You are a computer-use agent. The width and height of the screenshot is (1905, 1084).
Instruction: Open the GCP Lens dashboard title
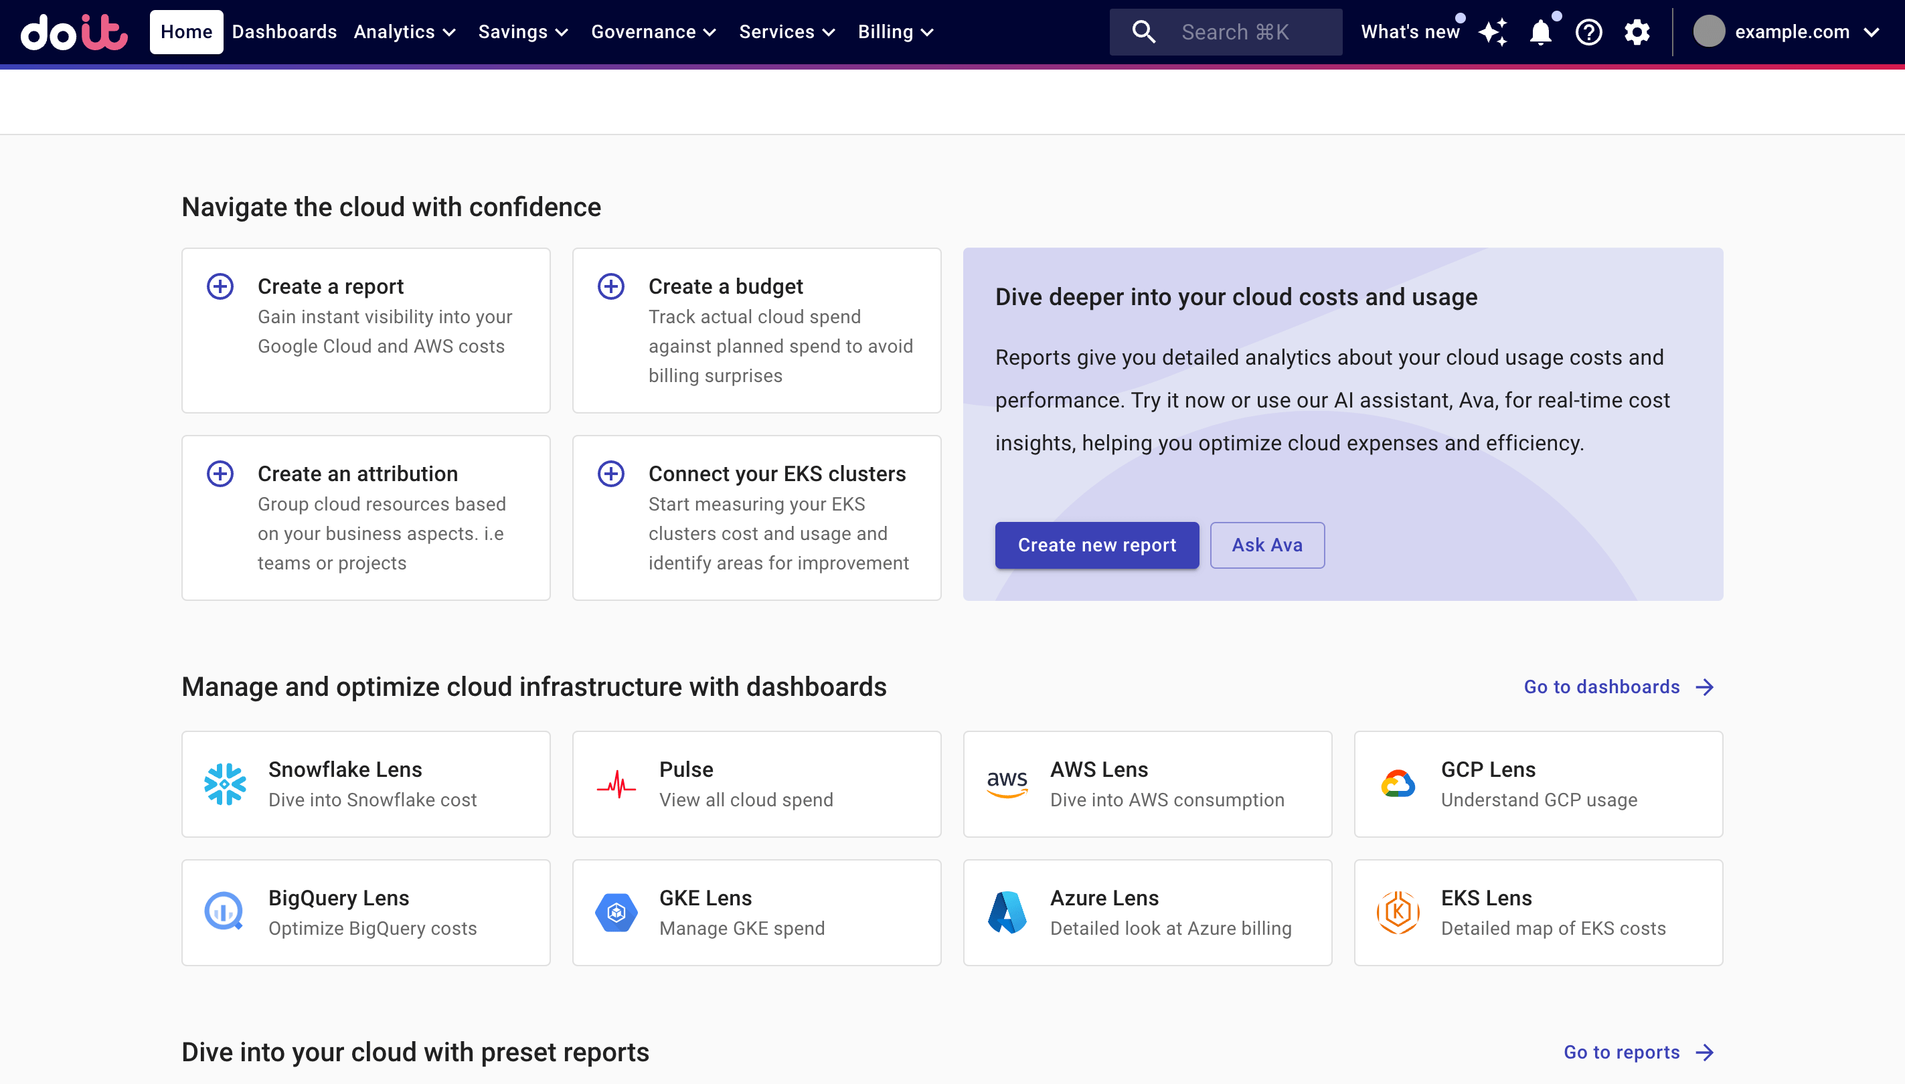1488,769
